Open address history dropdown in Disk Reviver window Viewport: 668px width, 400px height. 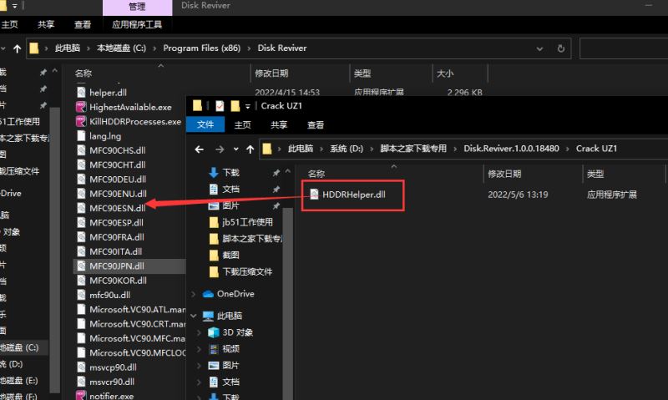point(539,48)
